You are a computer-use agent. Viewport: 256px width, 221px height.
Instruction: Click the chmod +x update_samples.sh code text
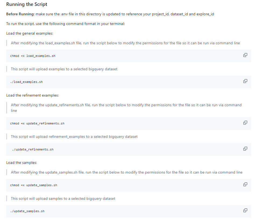tap(34, 185)
